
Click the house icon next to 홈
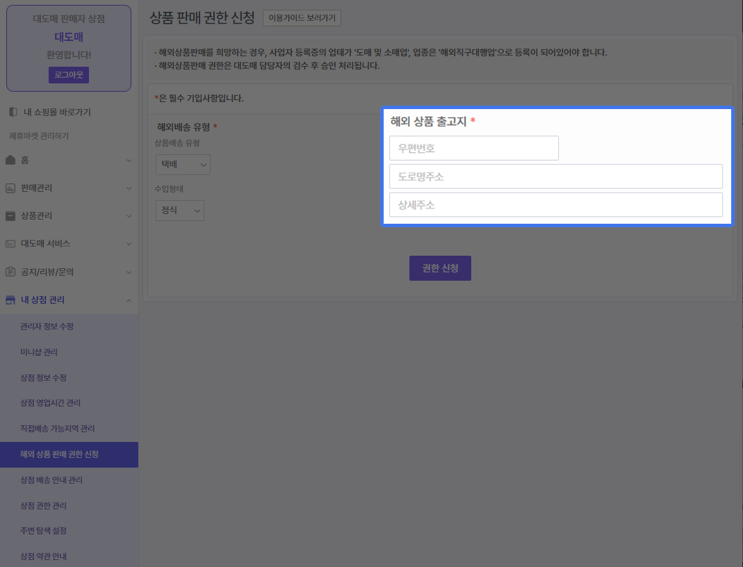coord(10,160)
